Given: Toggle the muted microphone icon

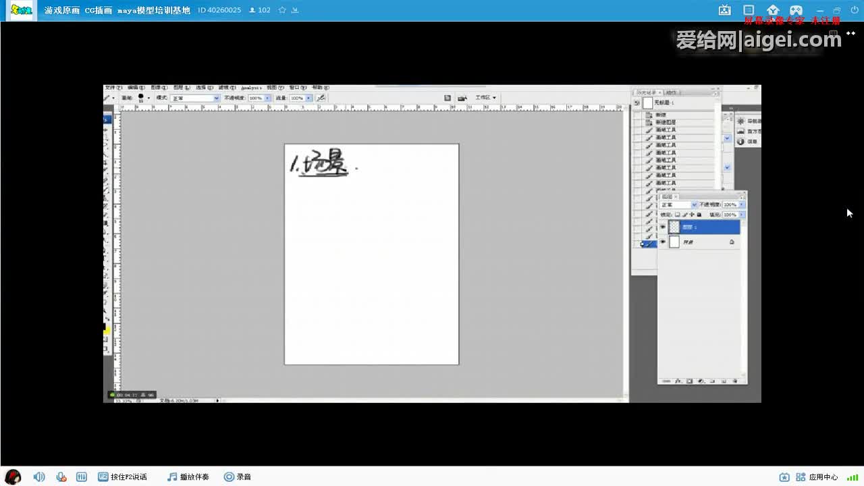Looking at the screenshot, I should point(61,477).
